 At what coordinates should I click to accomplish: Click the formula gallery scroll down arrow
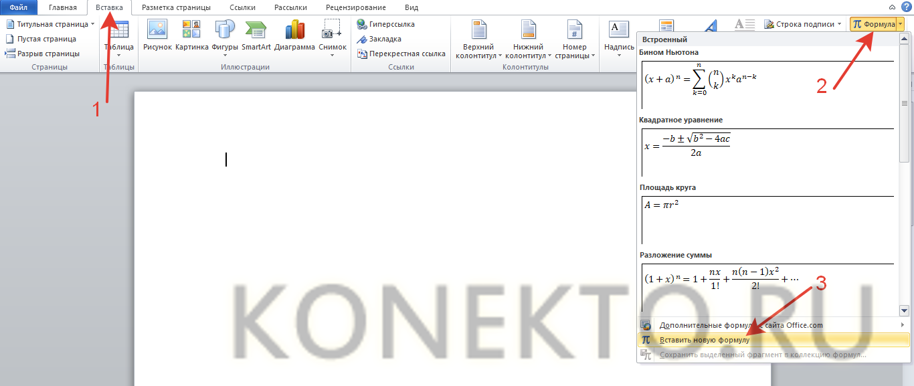pos(904,310)
